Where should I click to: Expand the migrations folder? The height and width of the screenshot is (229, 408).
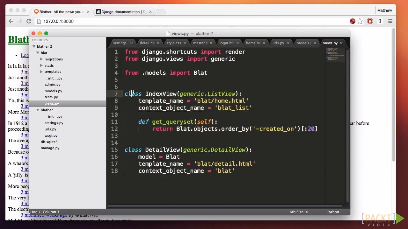[41, 59]
